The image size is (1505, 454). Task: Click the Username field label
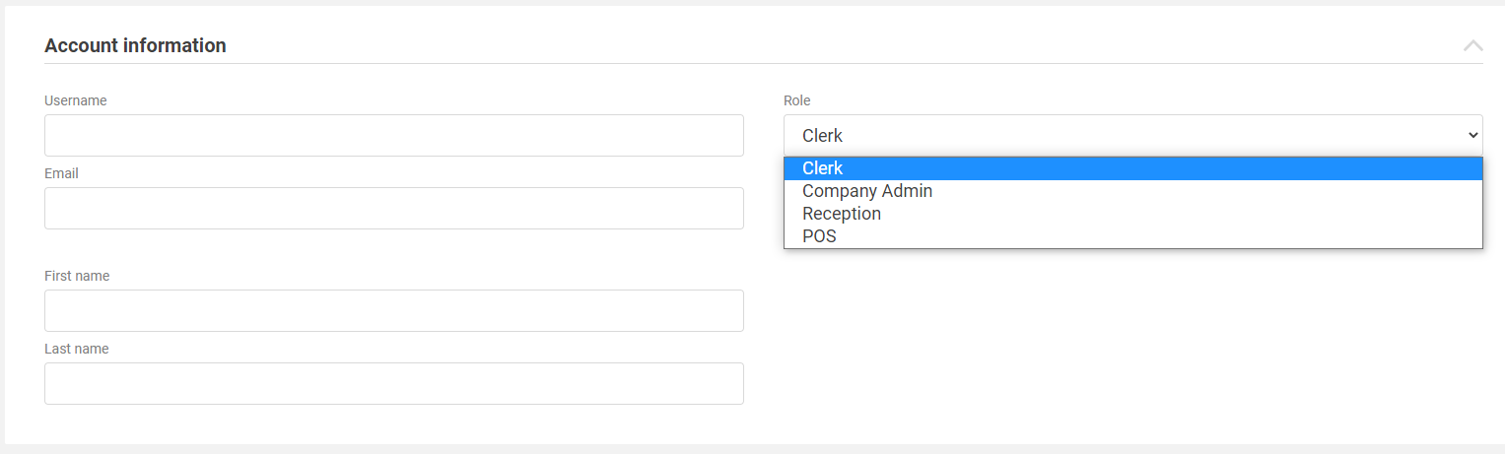[x=76, y=100]
